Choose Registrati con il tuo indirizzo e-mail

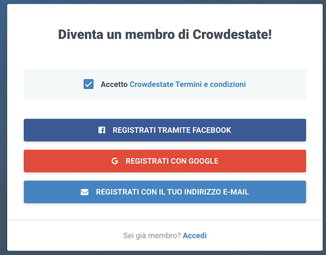tap(165, 192)
